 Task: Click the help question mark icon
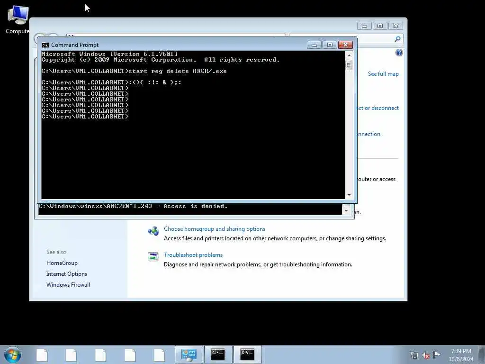(x=399, y=53)
